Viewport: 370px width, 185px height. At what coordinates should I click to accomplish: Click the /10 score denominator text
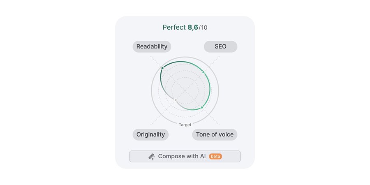[203, 28]
